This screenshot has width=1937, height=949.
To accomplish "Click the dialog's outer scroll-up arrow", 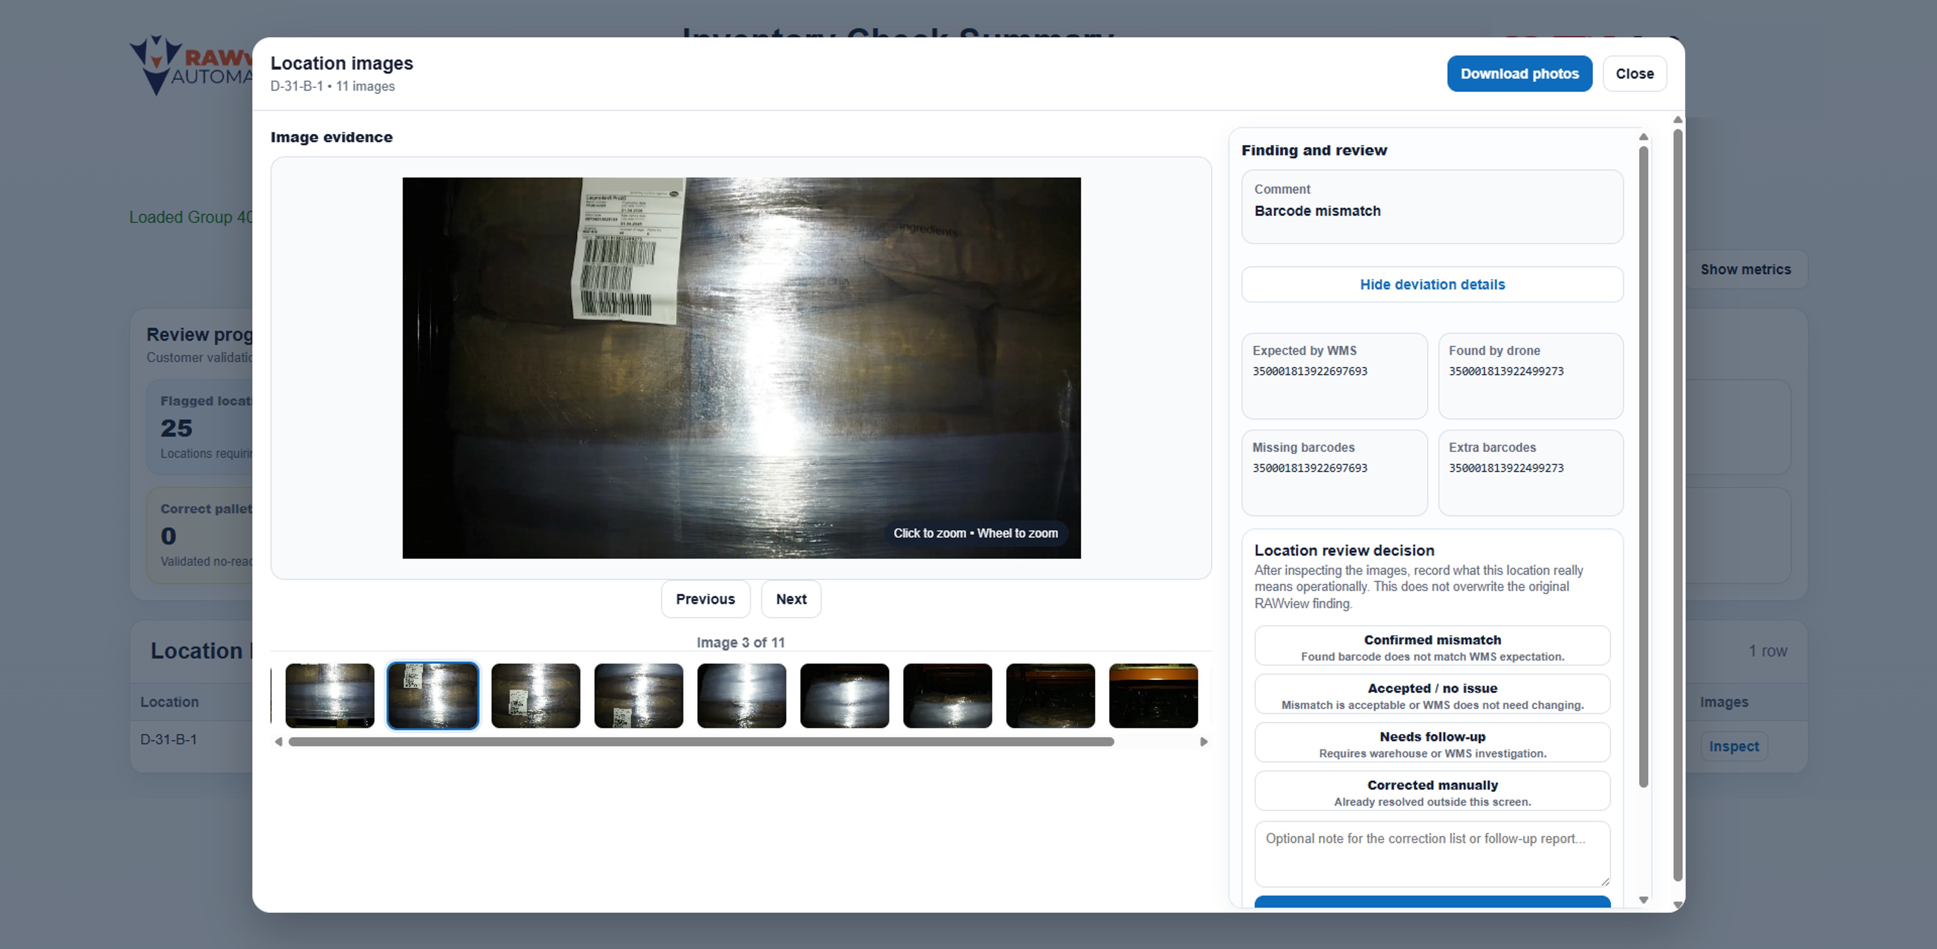I will pos(1677,120).
